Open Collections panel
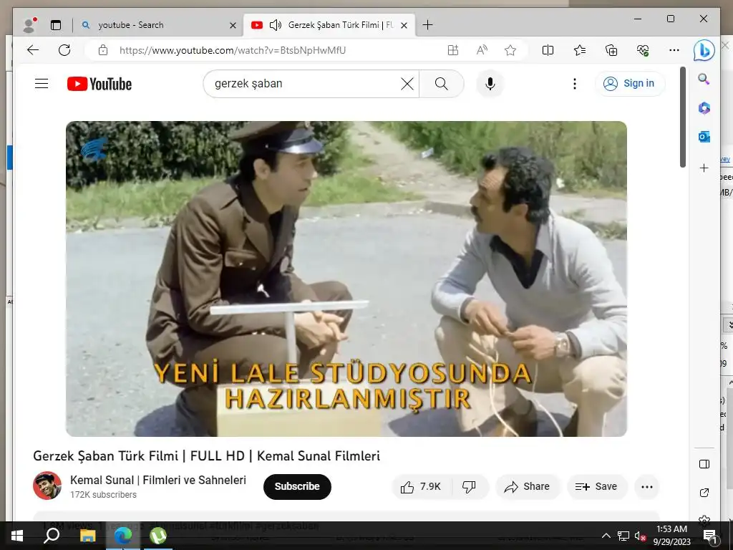 click(x=611, y=50)
